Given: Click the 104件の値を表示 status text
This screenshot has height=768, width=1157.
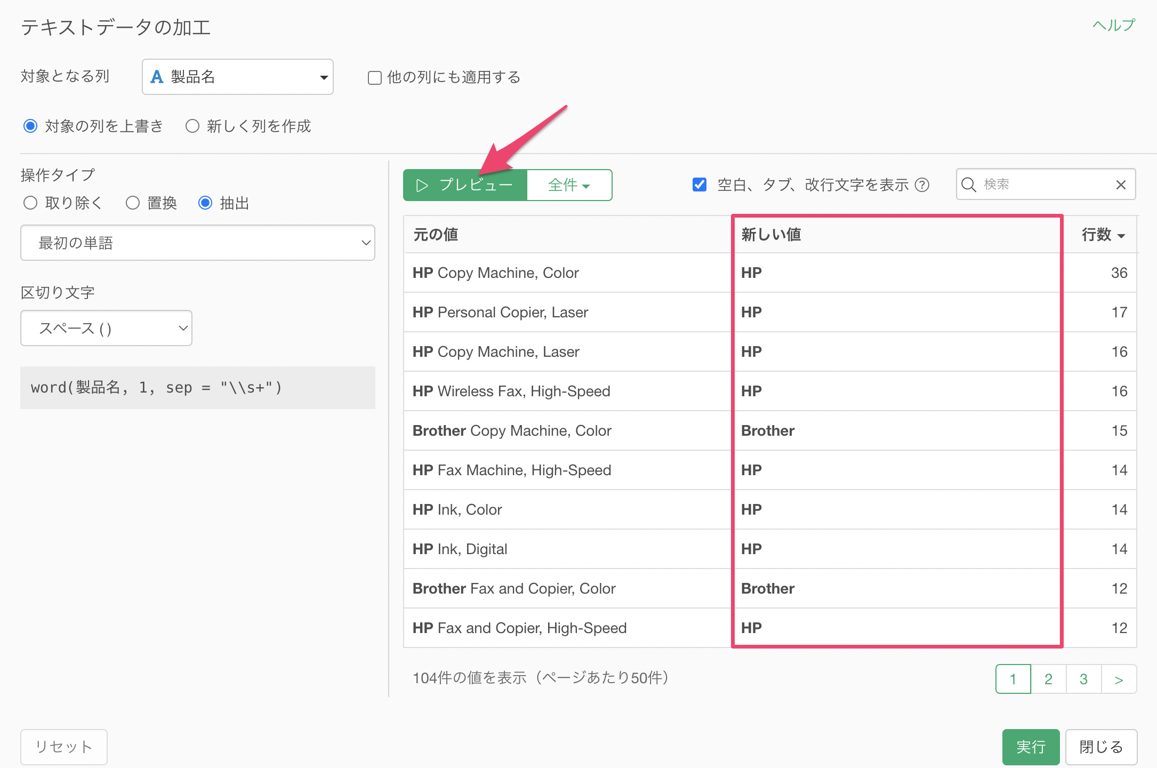Looking at the screenshot, I should pyautogui.click(x=541, y=678).
